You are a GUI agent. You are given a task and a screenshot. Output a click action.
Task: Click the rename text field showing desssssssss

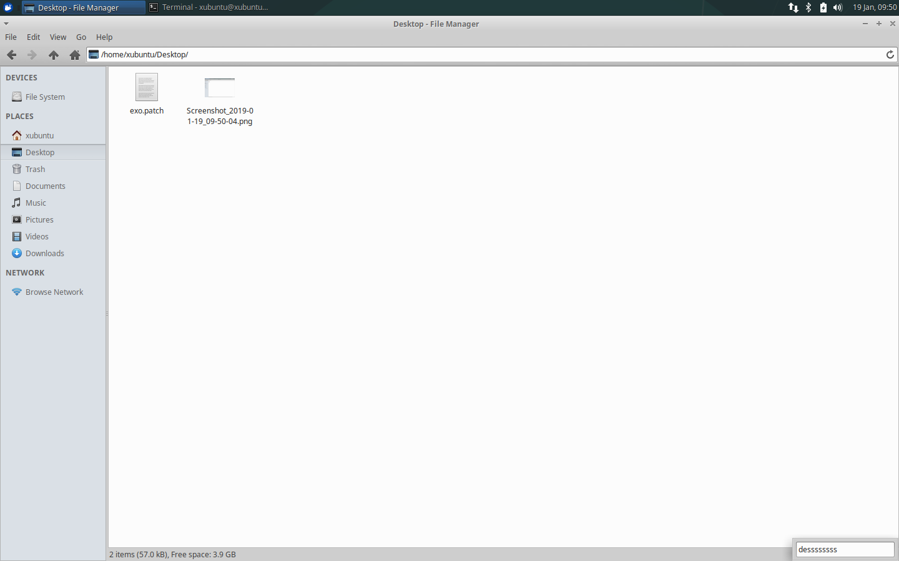(844, 549)
